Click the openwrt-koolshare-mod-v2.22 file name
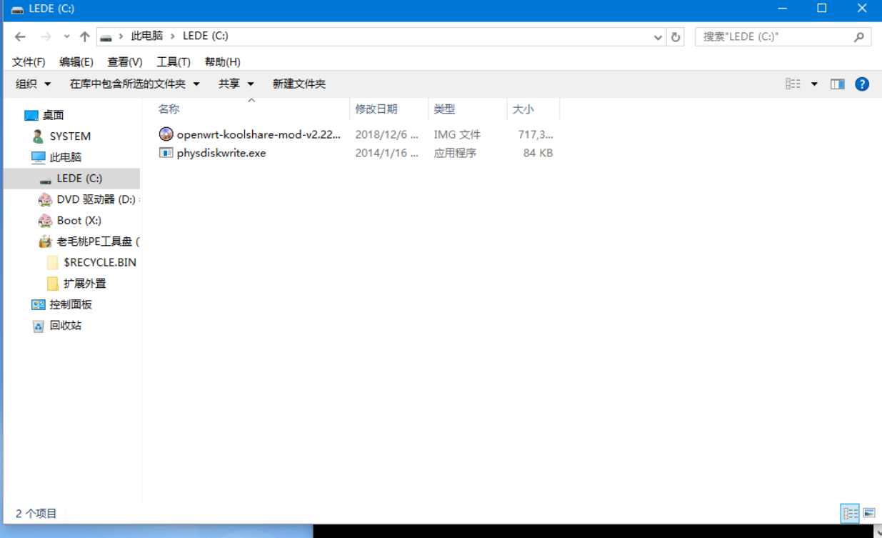 coord(259,134)
